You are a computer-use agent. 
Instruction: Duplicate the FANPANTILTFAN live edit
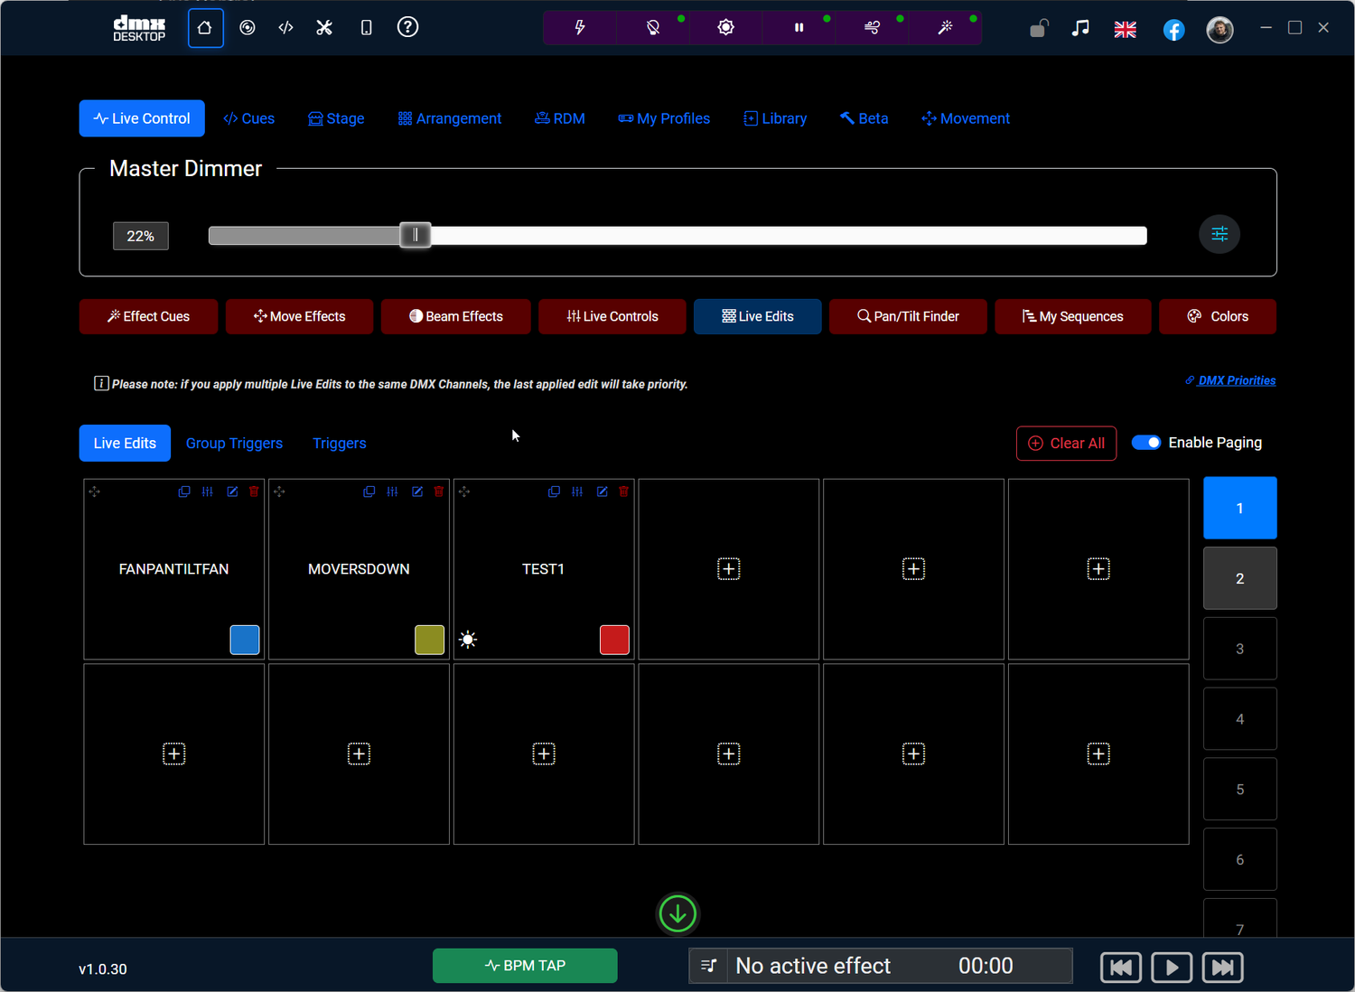tap(184, 491)
